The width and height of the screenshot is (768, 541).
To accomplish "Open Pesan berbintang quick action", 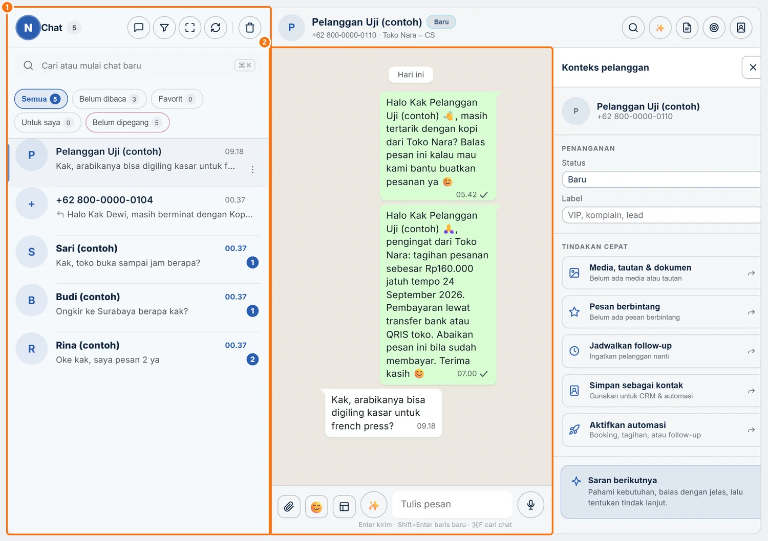I will (661, 312).
